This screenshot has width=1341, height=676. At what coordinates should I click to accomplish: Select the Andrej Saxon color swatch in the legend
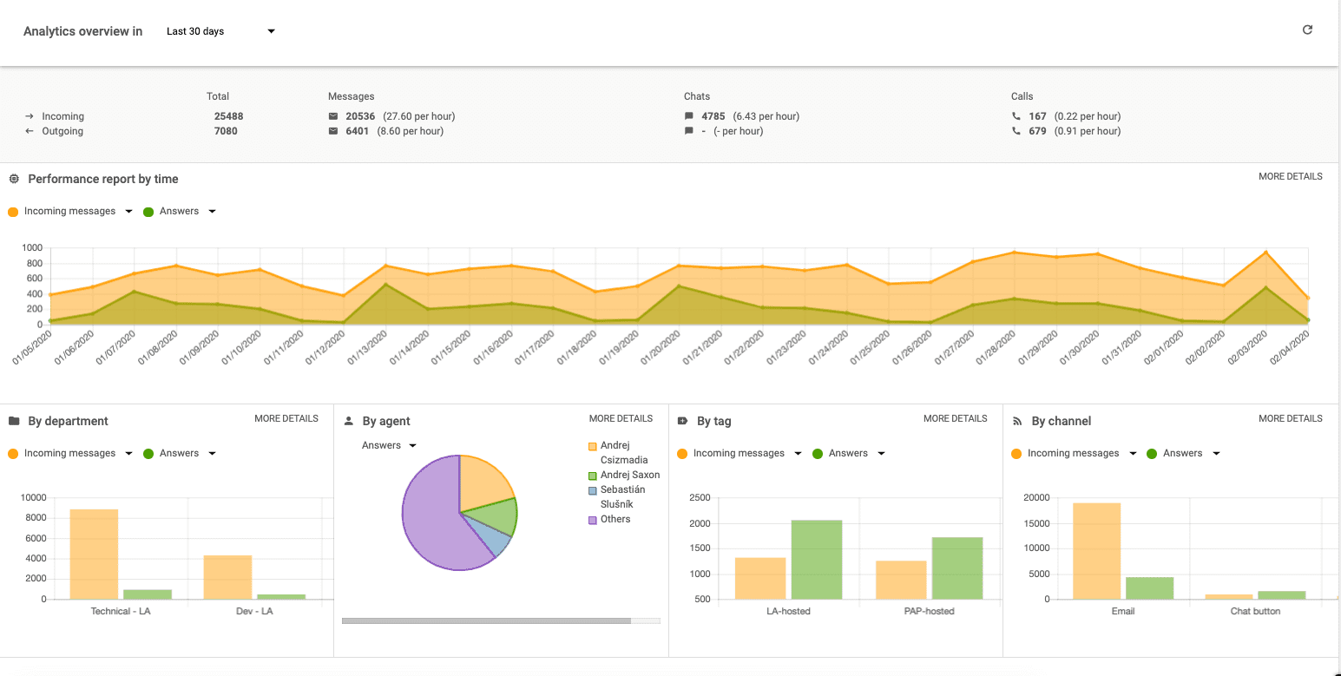point(593,475)
